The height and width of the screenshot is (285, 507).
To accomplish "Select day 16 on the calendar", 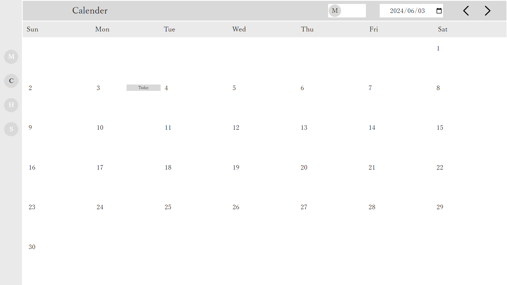I will 32,167.
